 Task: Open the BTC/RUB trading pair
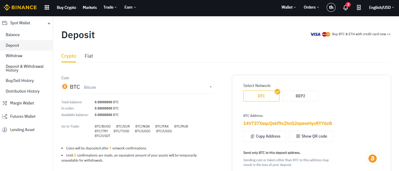181,126
